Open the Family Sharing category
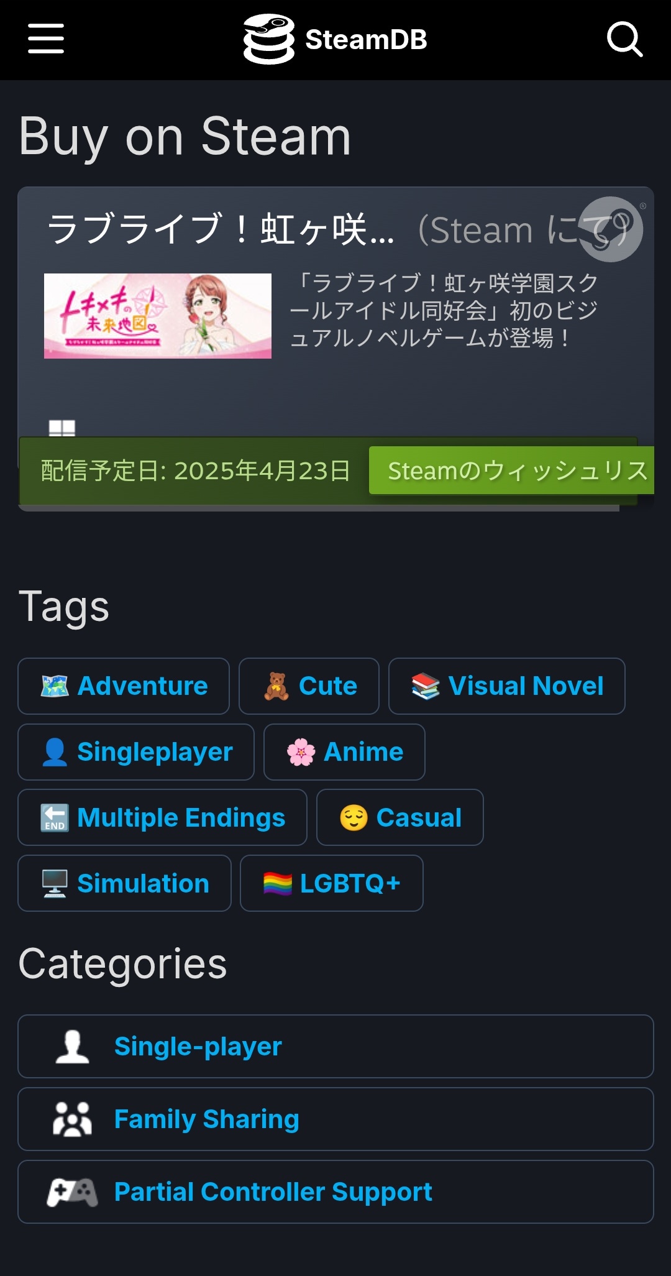Viewport: 671px width, 1276px height. click(335, 1119)
